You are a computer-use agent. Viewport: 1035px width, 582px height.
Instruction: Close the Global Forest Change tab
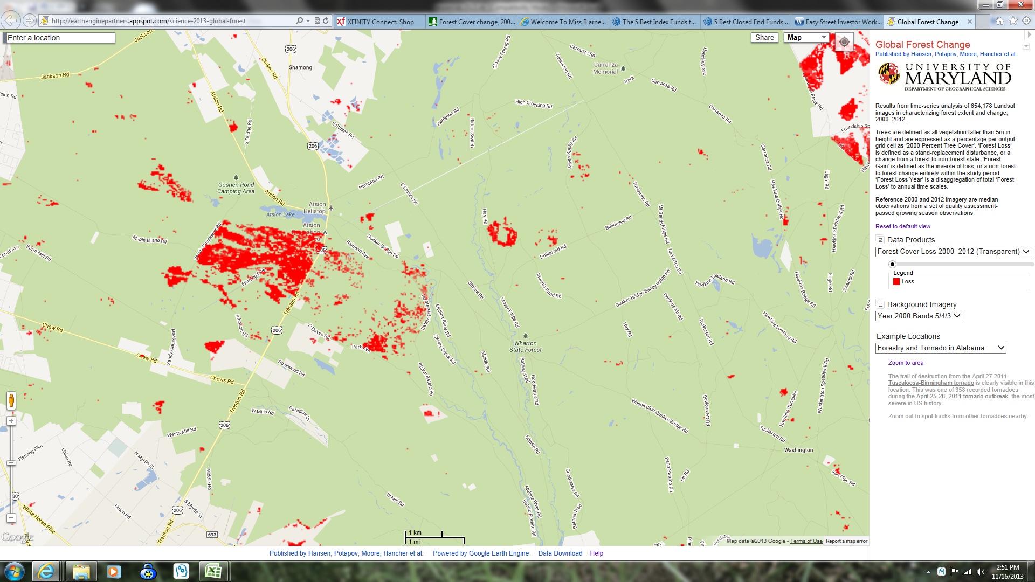click(970, 22)
